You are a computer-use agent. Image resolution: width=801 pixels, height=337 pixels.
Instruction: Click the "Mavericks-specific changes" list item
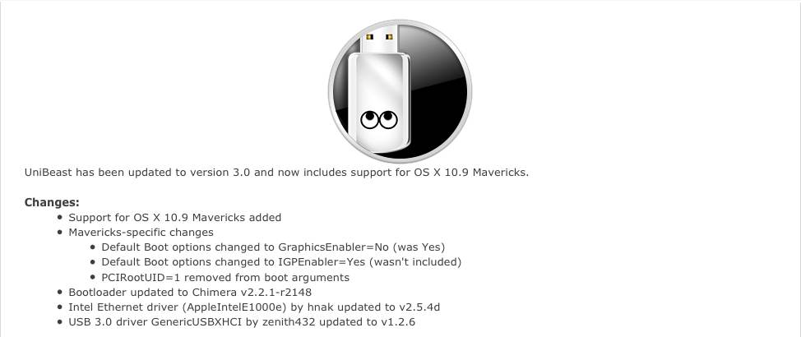click(x=141, y=233)
